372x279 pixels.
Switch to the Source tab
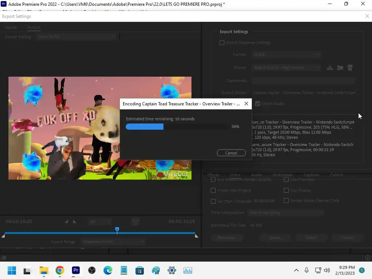[x=11, y=27]
